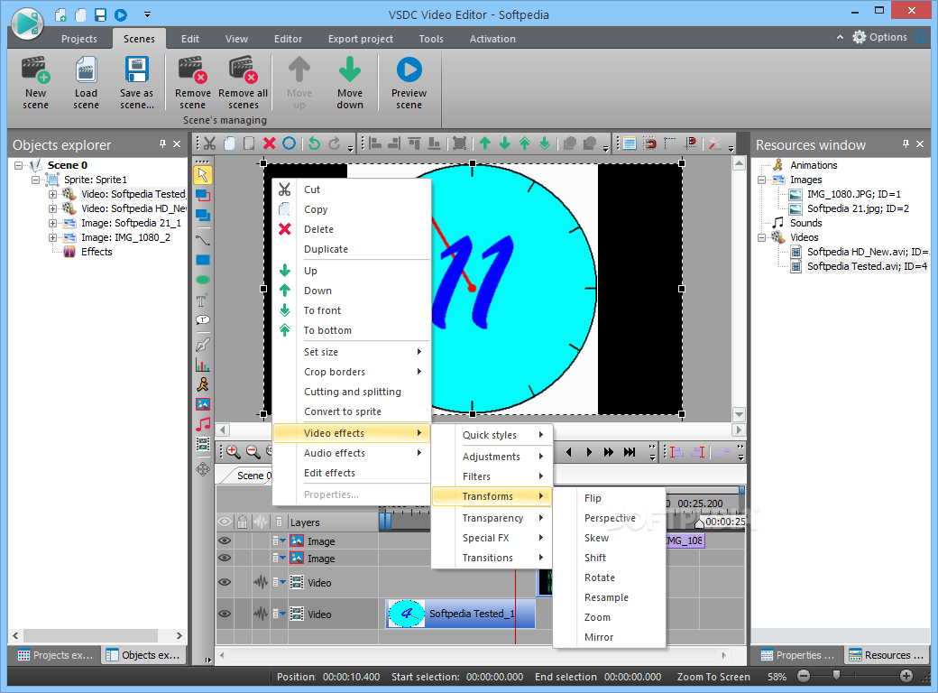
Task: Click Save as scene button
Action: (x=136, y=83)
